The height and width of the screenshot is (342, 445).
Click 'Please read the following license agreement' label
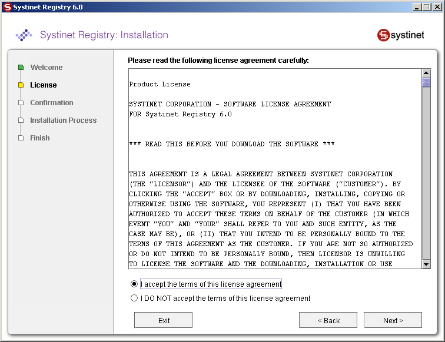(x=218, y=61)
